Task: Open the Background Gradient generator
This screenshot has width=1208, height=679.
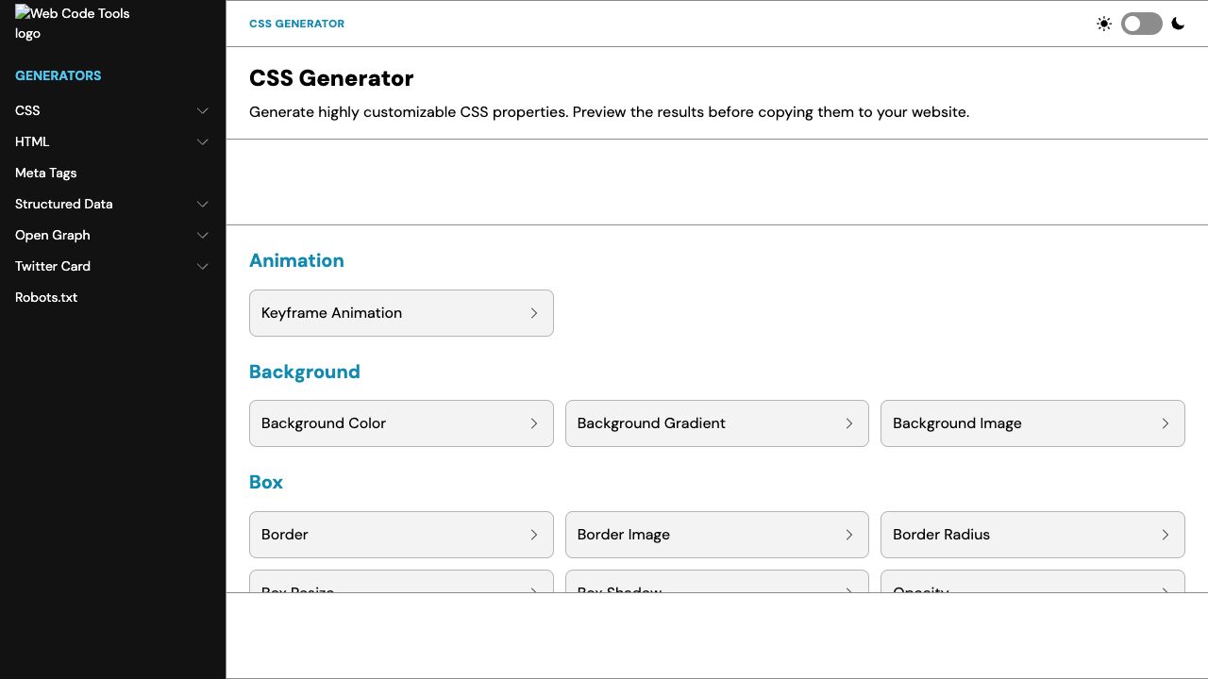Action: point(717,423)
